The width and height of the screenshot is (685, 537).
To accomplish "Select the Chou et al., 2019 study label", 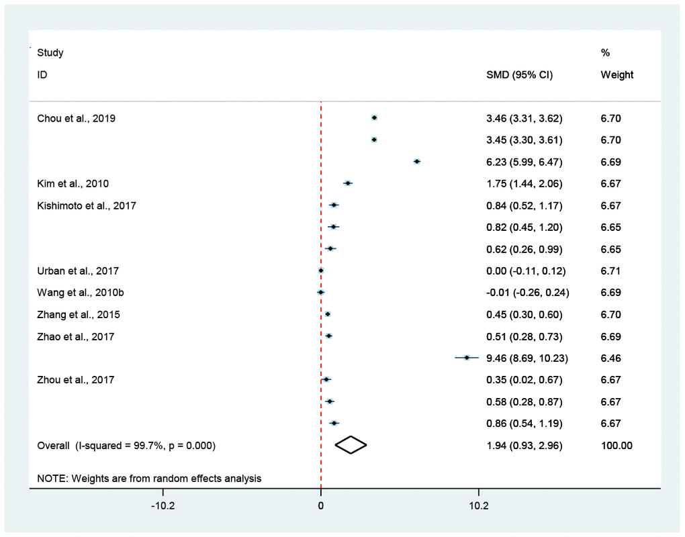I will pos(76,119).
